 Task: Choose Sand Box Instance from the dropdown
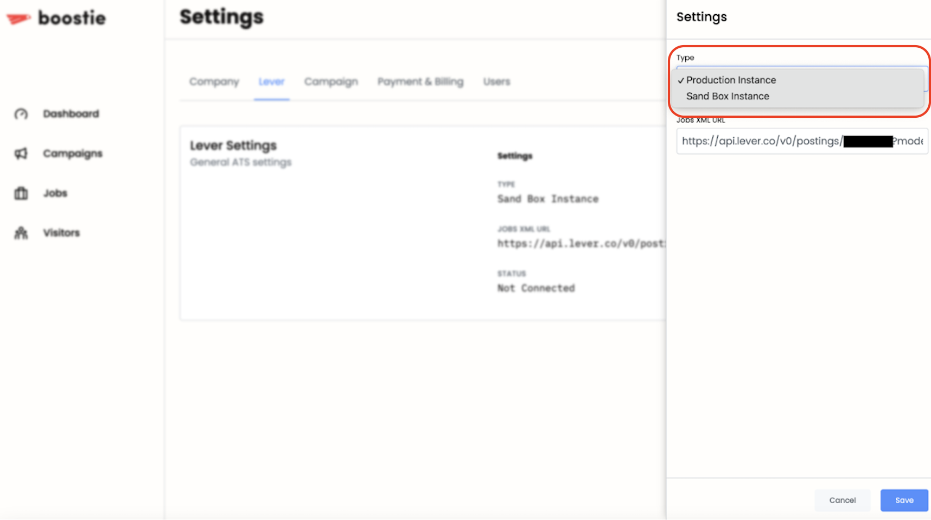[728, 96]
